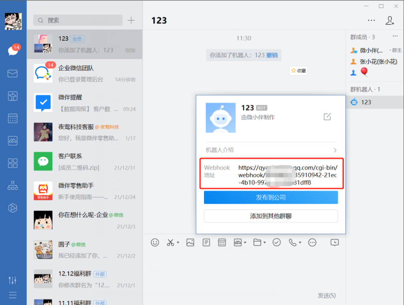
Task: Click the 收藏 favorite button
Action: tap(298, 71)
